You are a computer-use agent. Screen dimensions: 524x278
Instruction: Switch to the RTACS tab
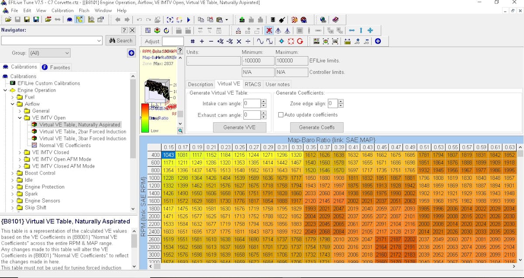(x=253, y=84)
